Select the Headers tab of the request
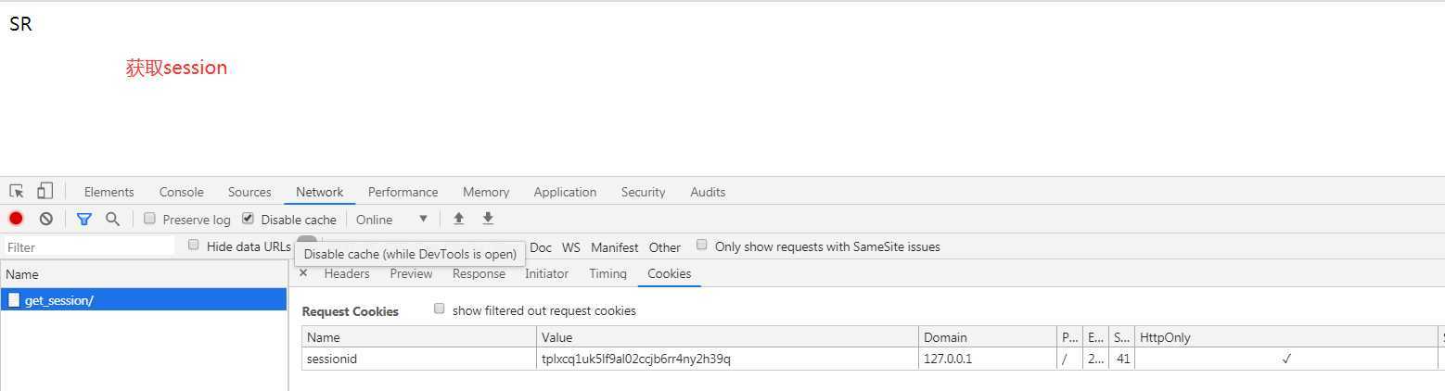 tap(347, 273)
